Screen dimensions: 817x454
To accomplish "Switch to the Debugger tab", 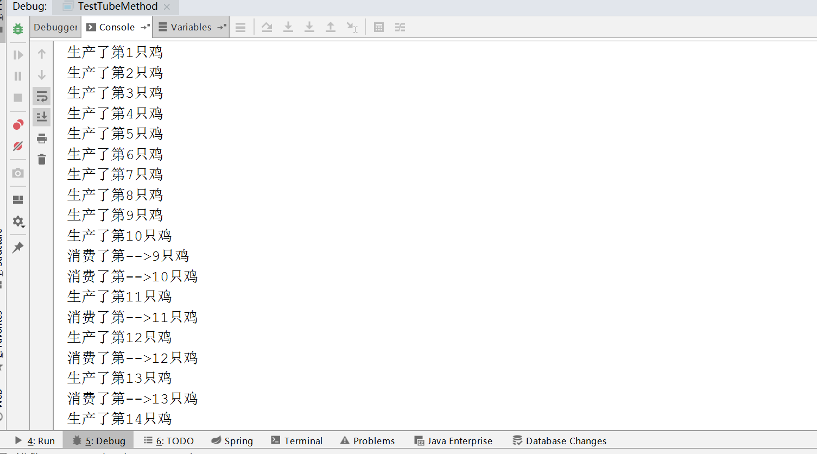I will pyautogui.click(x=55, y=27).
